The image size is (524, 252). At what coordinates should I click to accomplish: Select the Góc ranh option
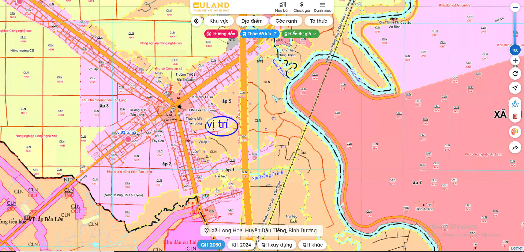286,21
